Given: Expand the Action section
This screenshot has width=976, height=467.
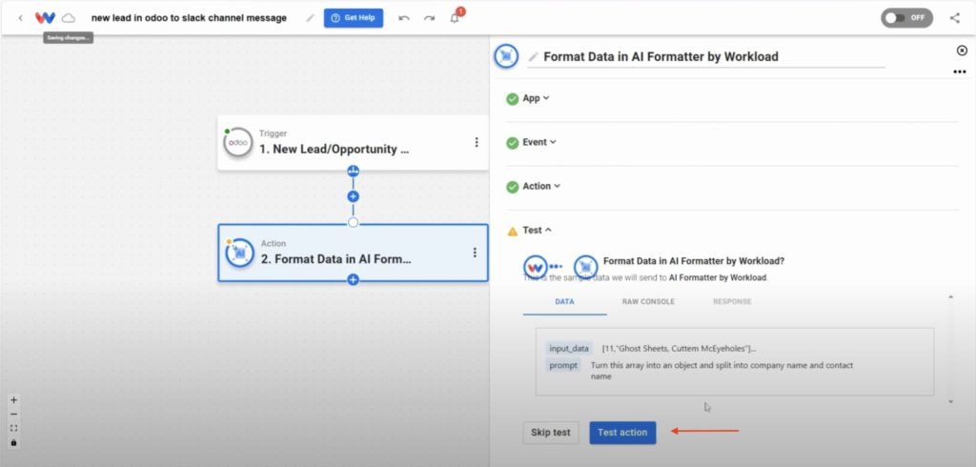Looking at the screenshot, I should click(541, 186).
